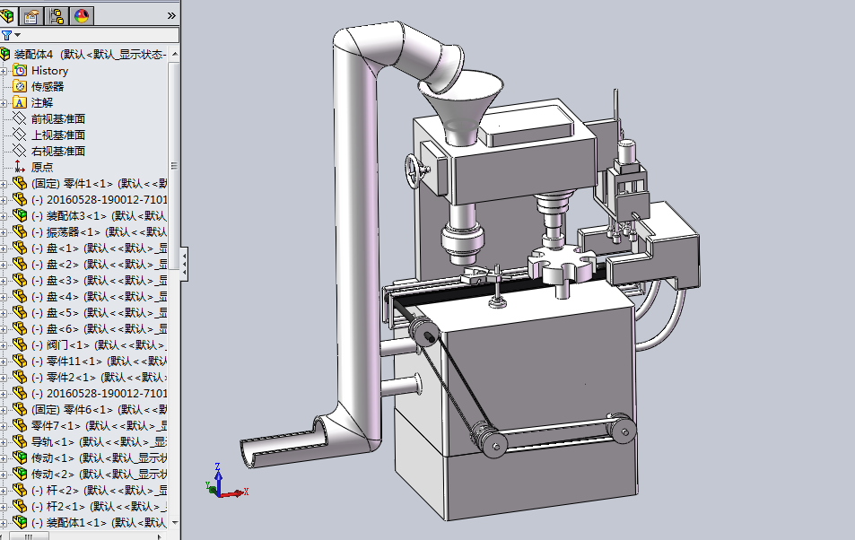Screen dimensions: 855x540
Task: Select the 上视基准面 plane
Action: 57,135
